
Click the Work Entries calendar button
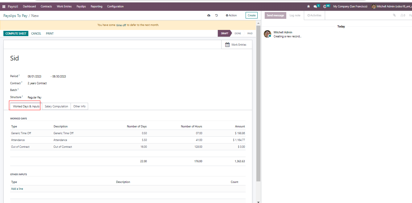236,45
